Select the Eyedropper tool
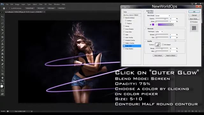204x115 pixels. pos(2,33)
